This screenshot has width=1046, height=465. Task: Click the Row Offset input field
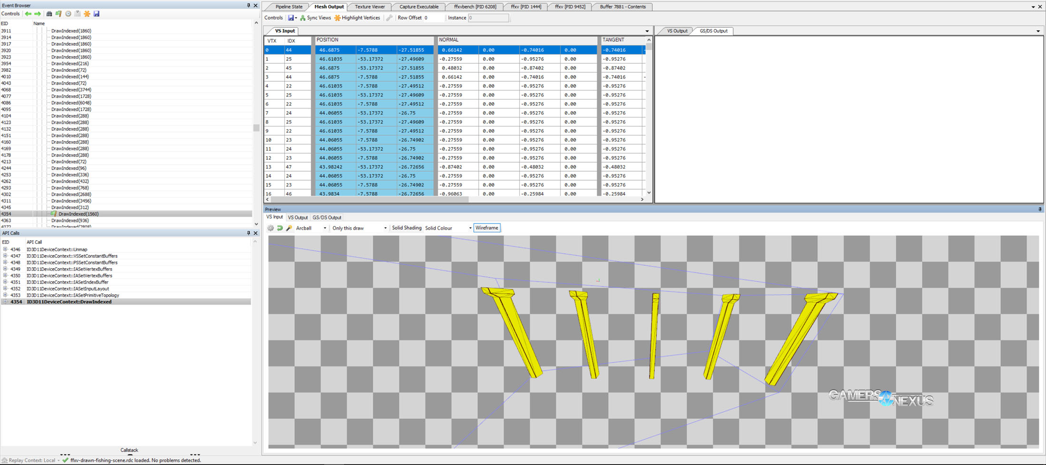tap(434, 18)
